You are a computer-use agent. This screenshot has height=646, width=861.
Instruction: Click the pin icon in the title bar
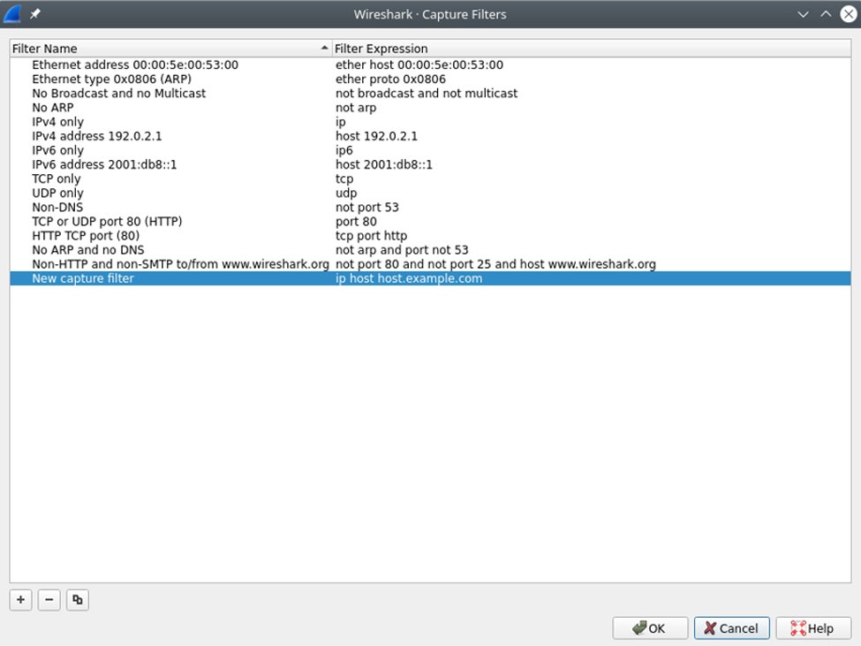[34, 13]
